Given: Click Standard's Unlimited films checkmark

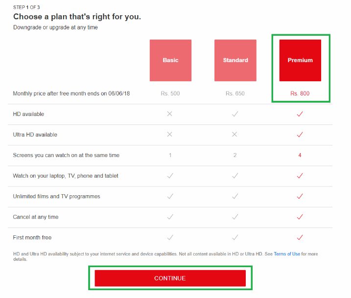Looking at the screenshot, I should point(235,196).
